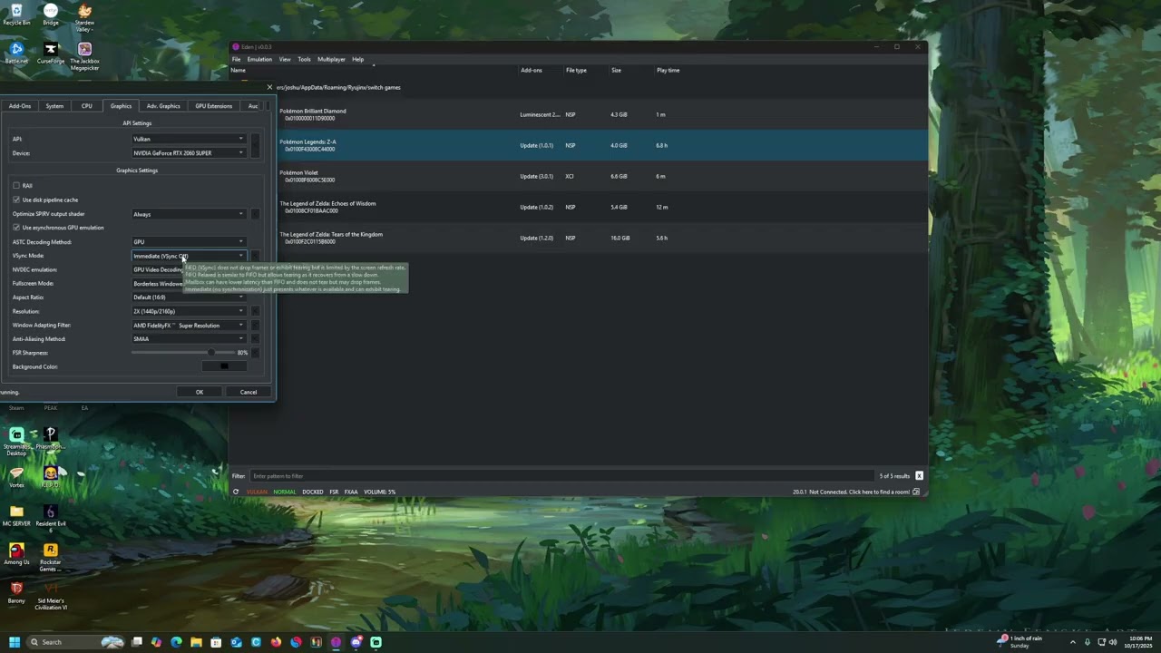
Task: Click the multiplayer room icon in status bar
Action: (x=916, y=492)
